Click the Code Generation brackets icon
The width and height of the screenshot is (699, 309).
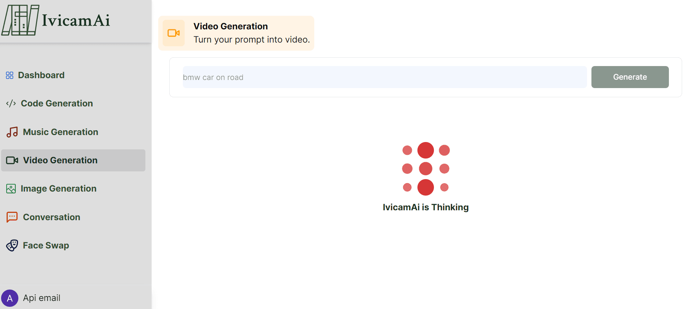(11, 103)
